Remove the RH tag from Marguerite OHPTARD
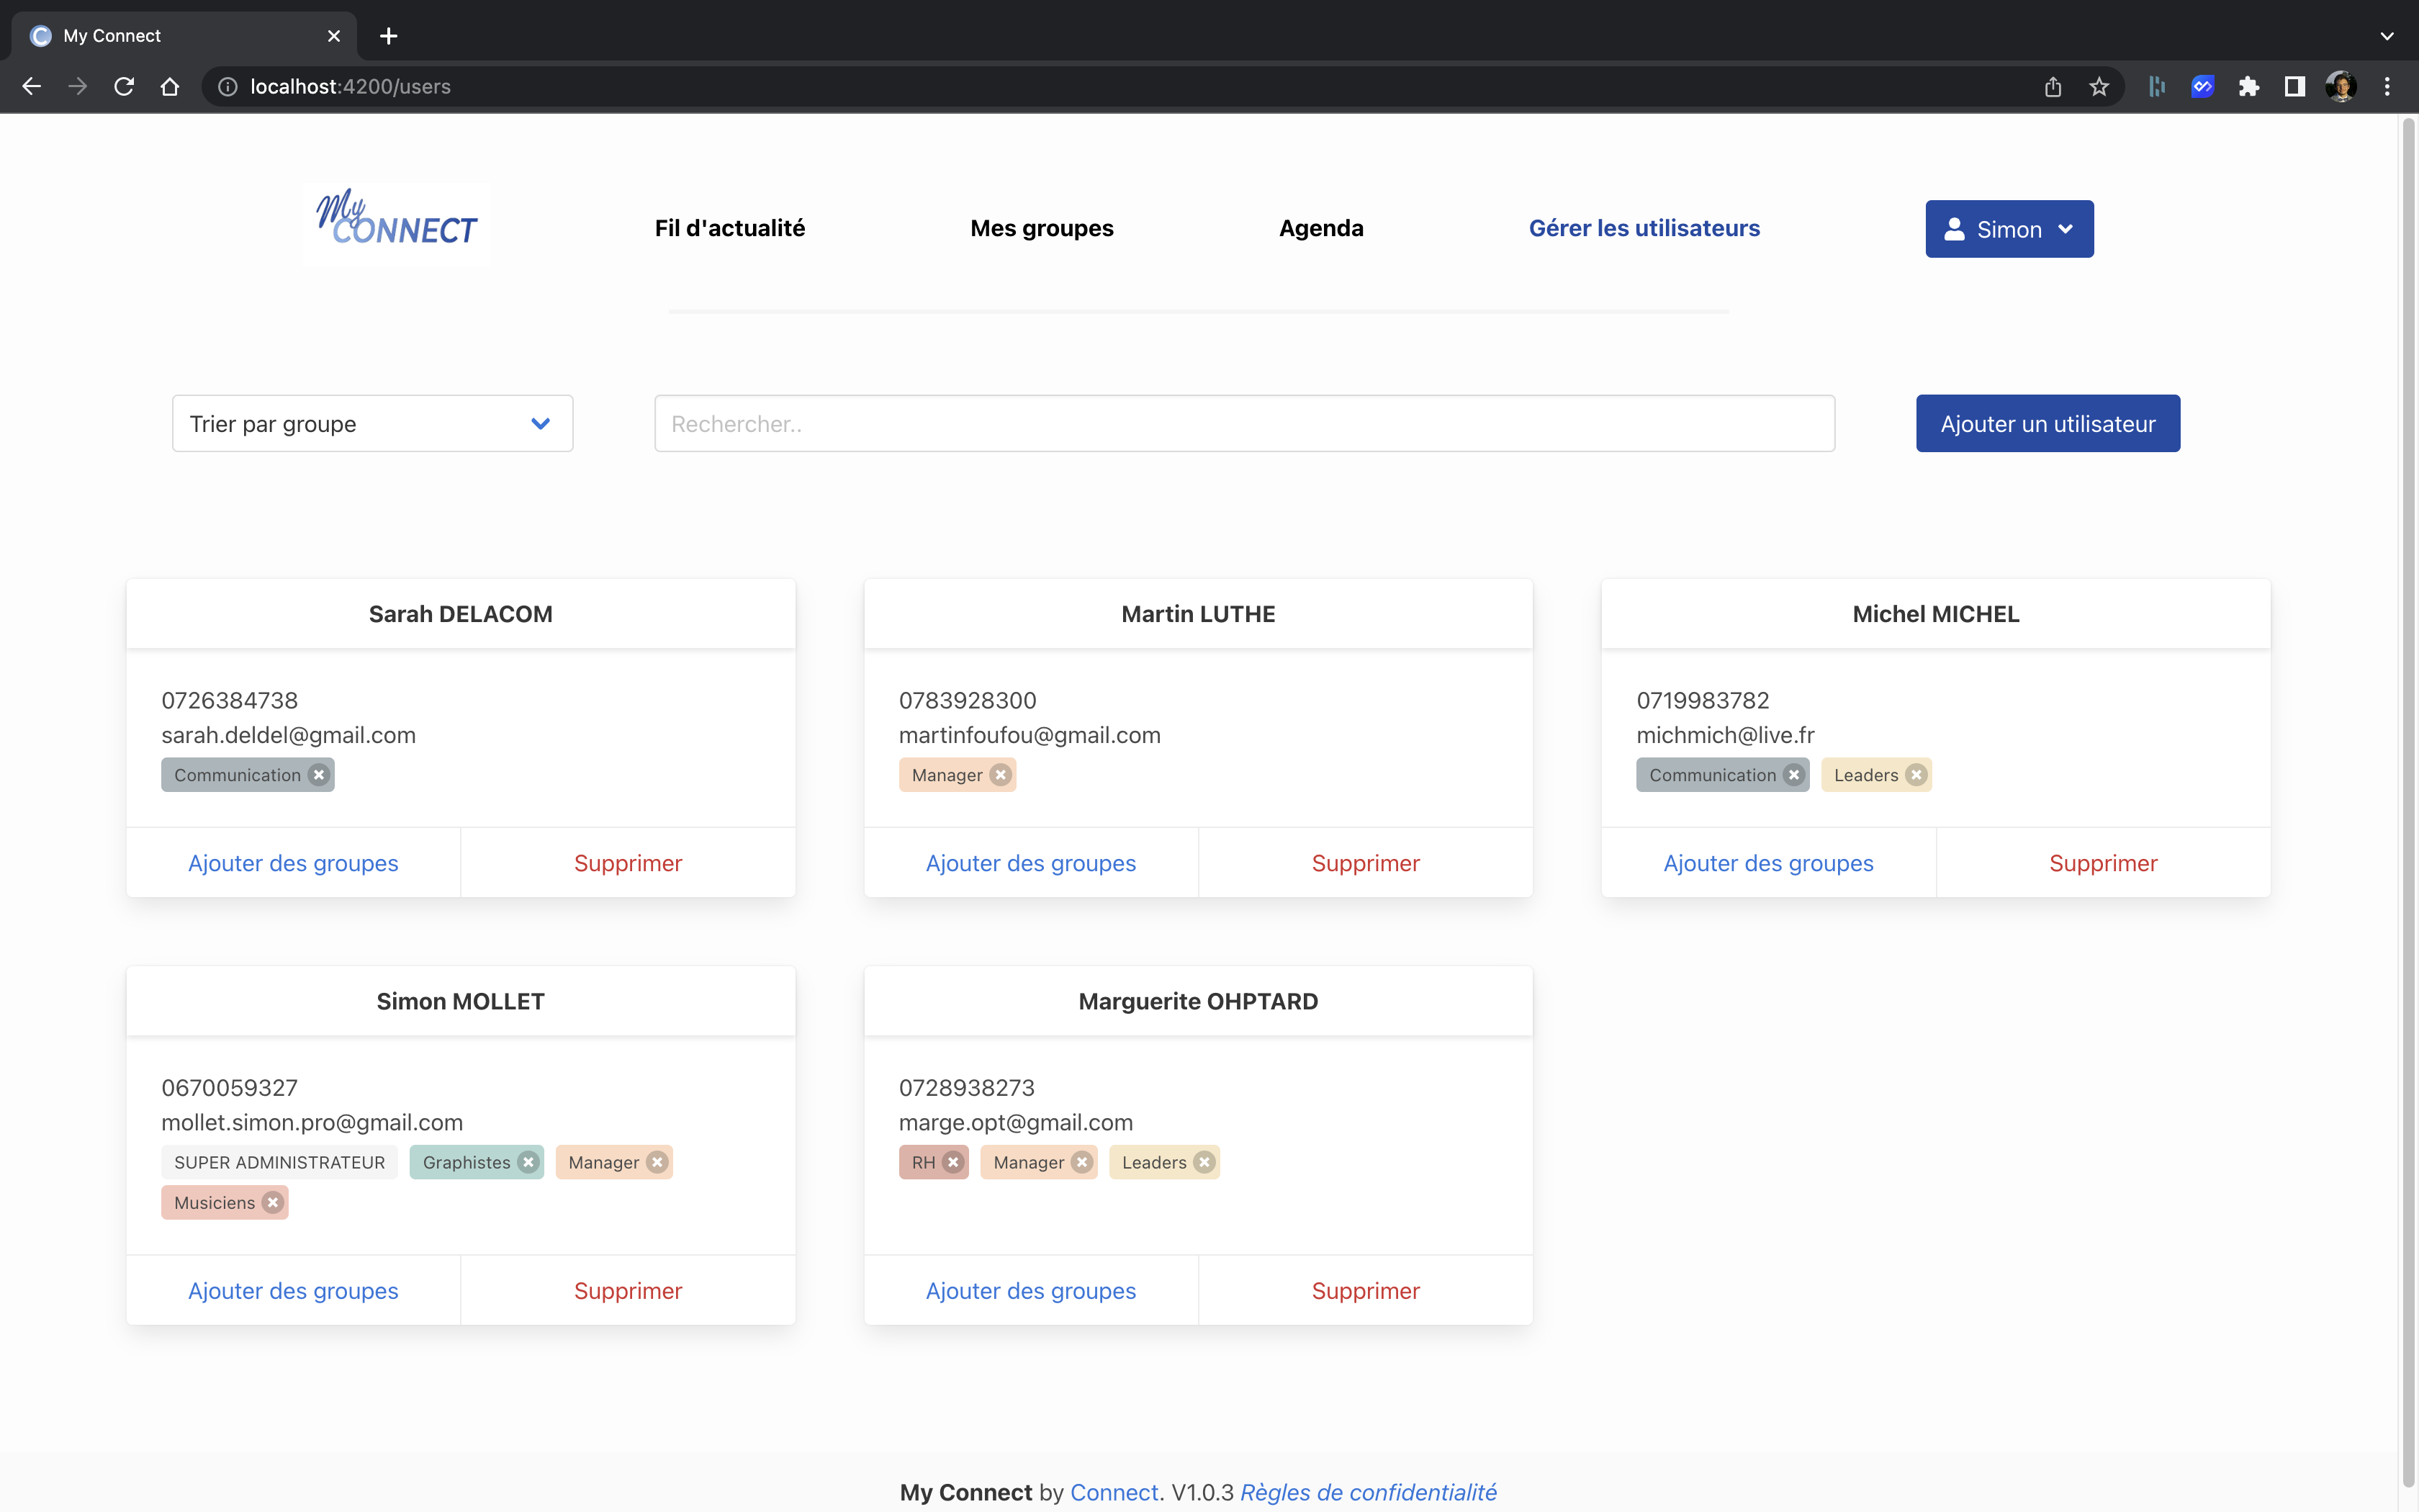The height and width of the screenshot is (1512, 2419). (x=954, y=1162)
